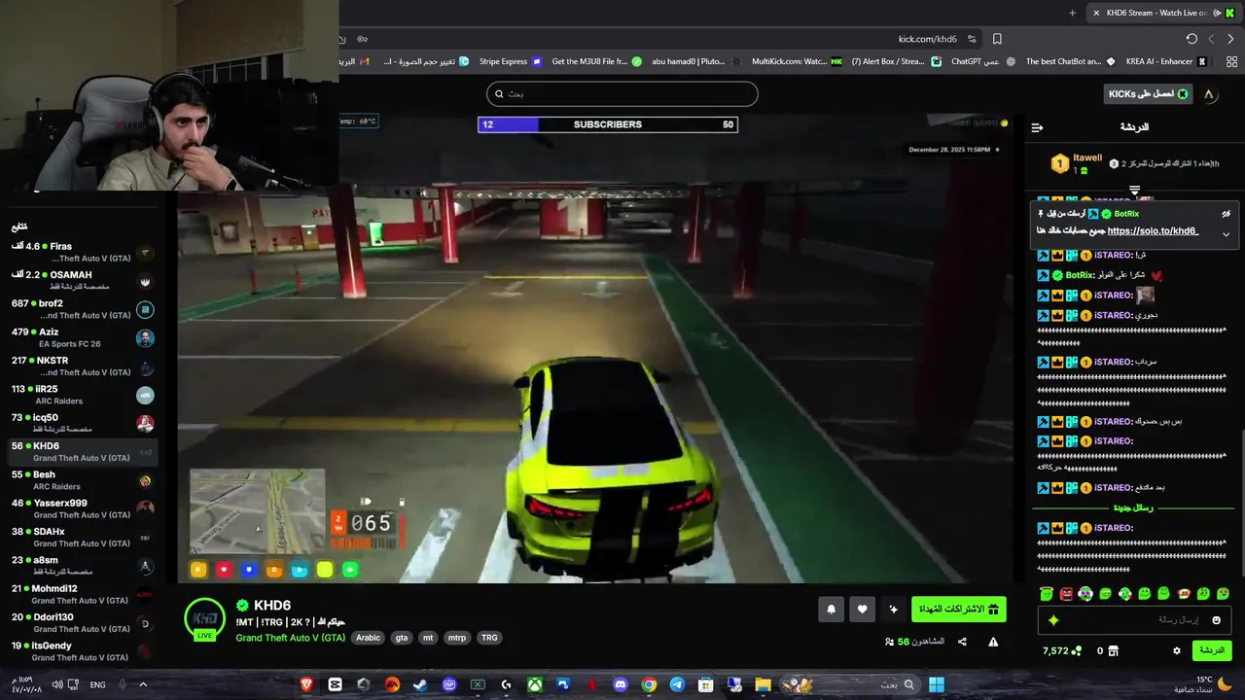Screen dimensions: 1245x700
Task: Click the share icon under the stream
Action: [x=962, y=642]
